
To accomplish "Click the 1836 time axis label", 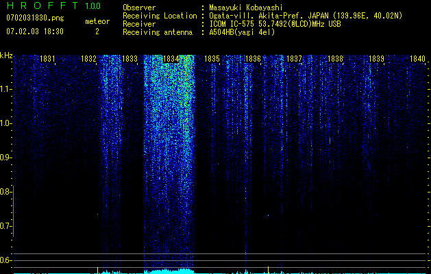I will point(253,59).
